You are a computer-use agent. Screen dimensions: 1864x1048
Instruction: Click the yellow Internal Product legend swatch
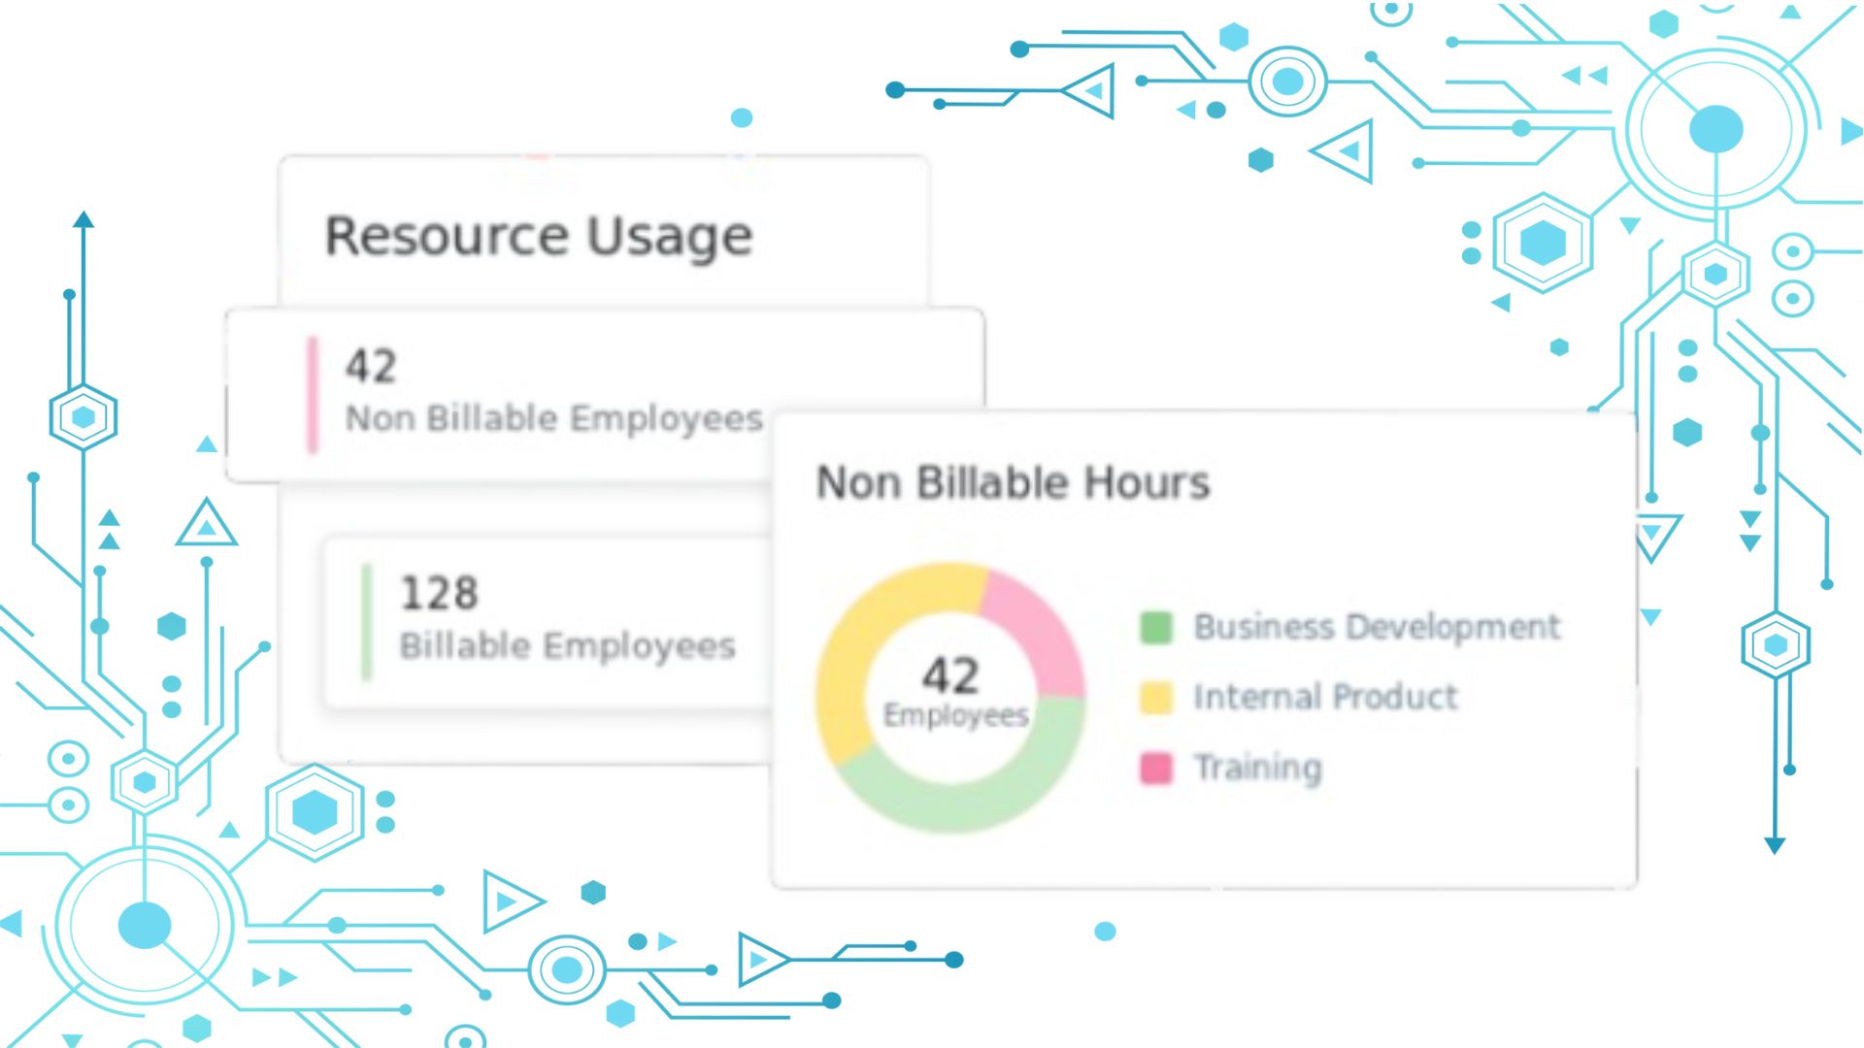pos(1155,697)
